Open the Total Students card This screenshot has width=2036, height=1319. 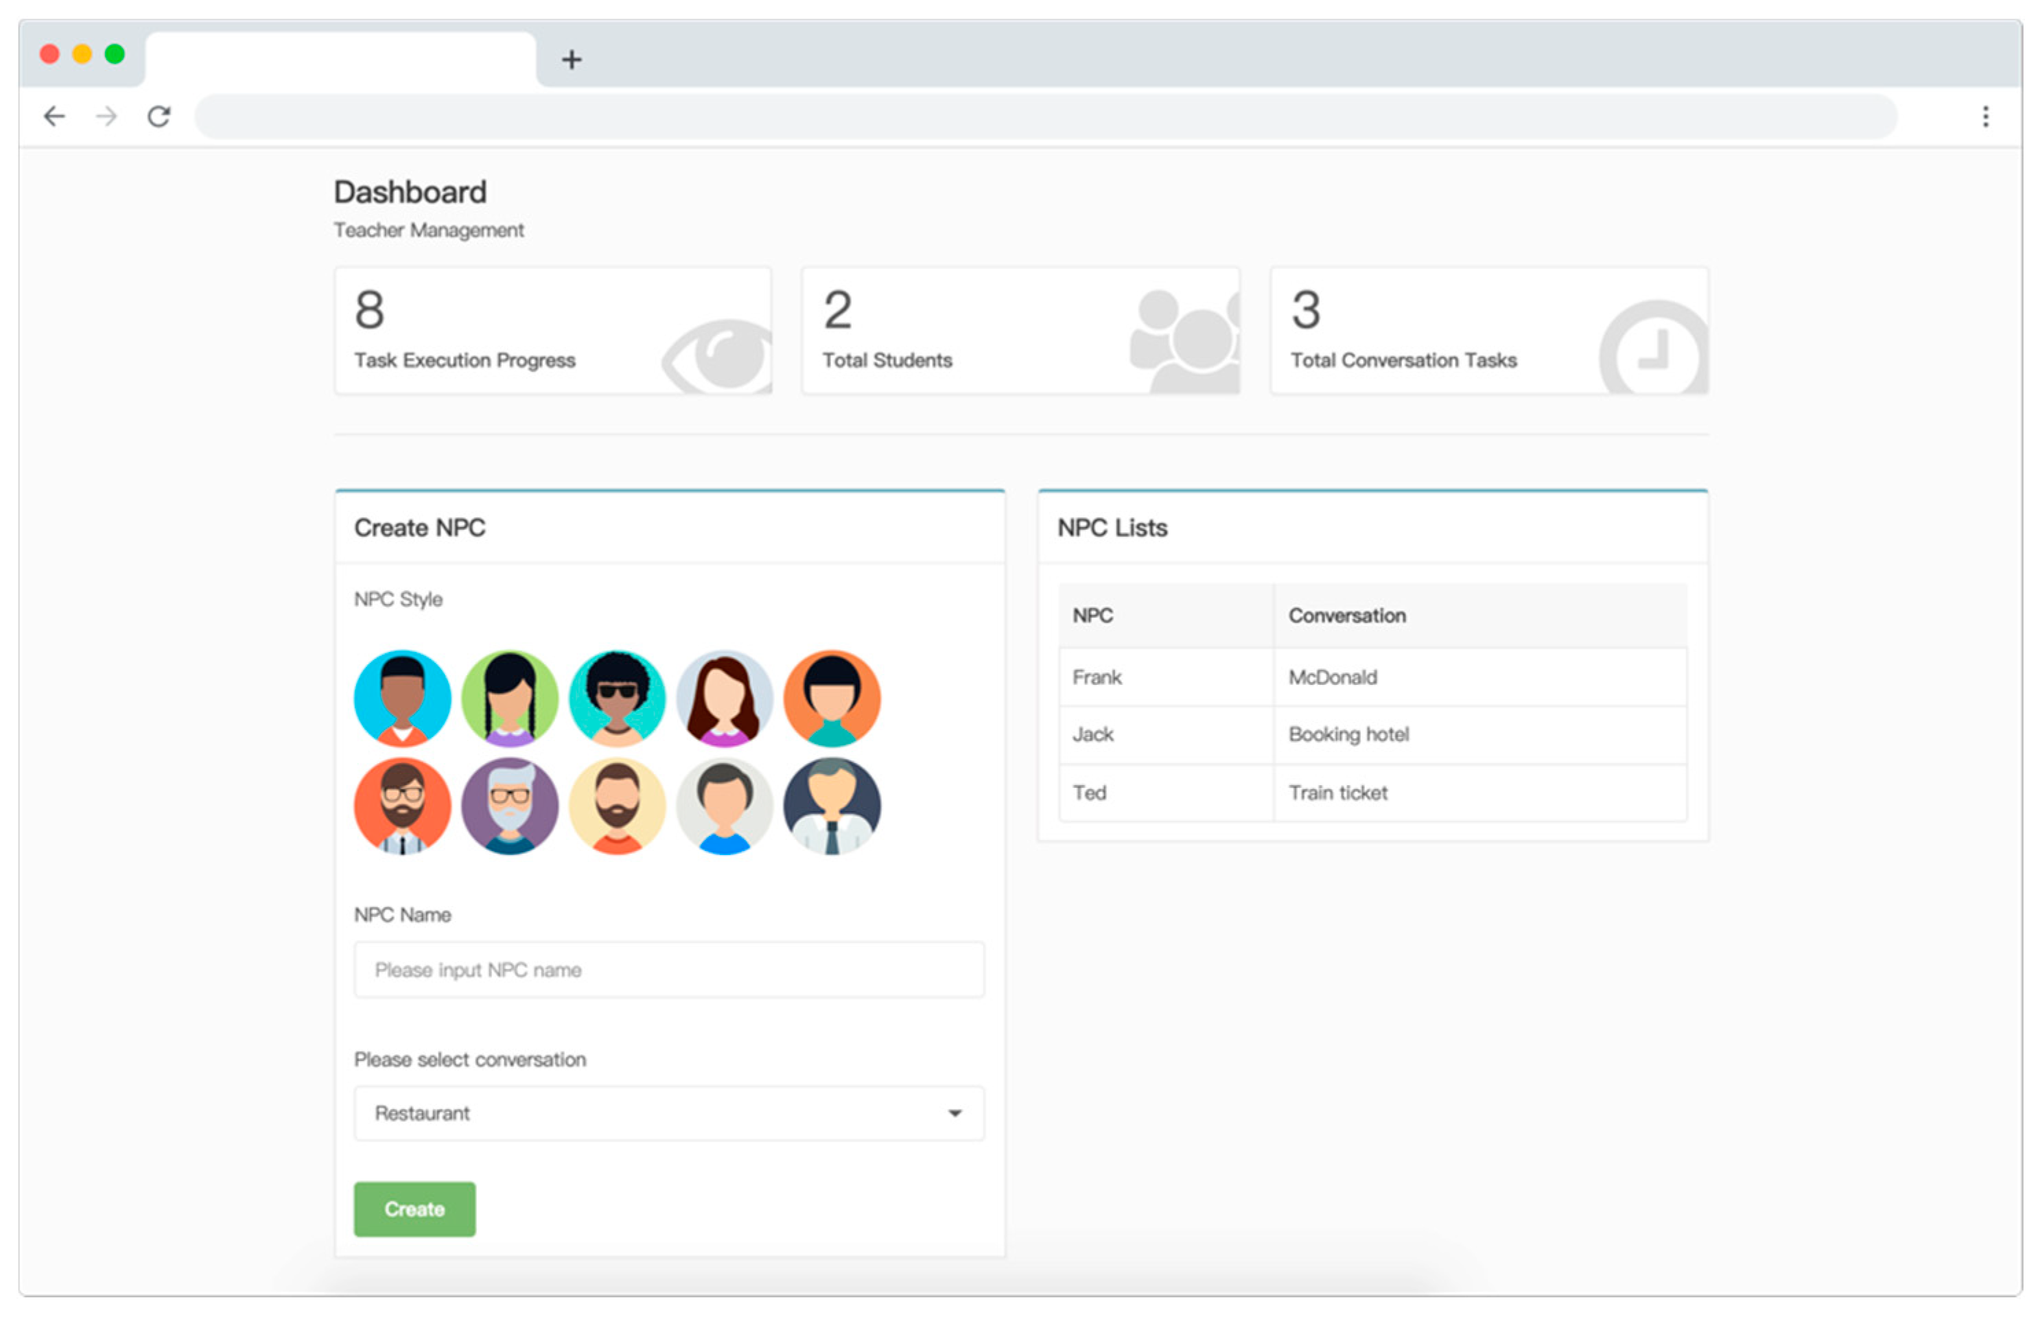[x=1020, y=331]
